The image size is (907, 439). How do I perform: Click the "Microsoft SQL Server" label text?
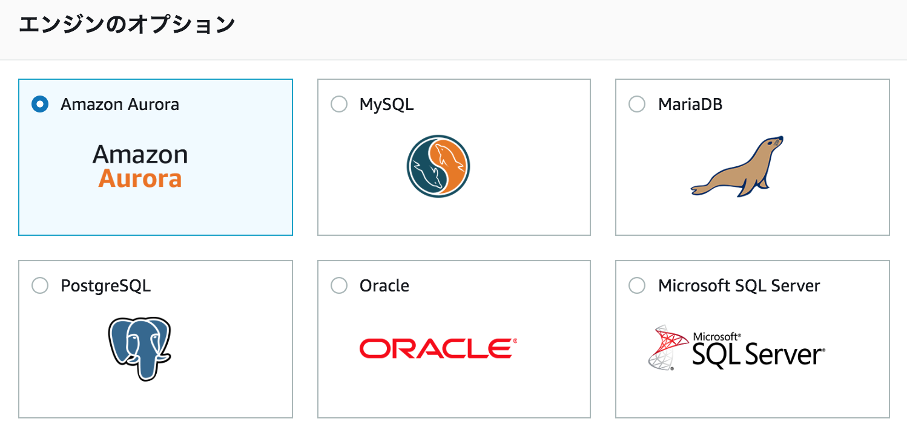[x=739, y=285]
